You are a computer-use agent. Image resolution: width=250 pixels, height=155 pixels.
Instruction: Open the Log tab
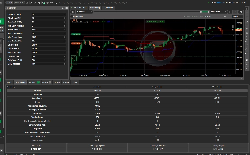coord(75,82)
